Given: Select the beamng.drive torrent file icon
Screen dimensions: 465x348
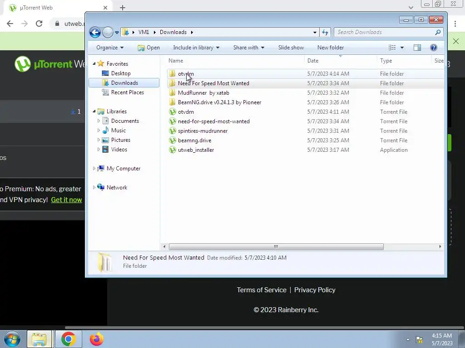Looking at the screenshot, I should [x=172, y=140].
